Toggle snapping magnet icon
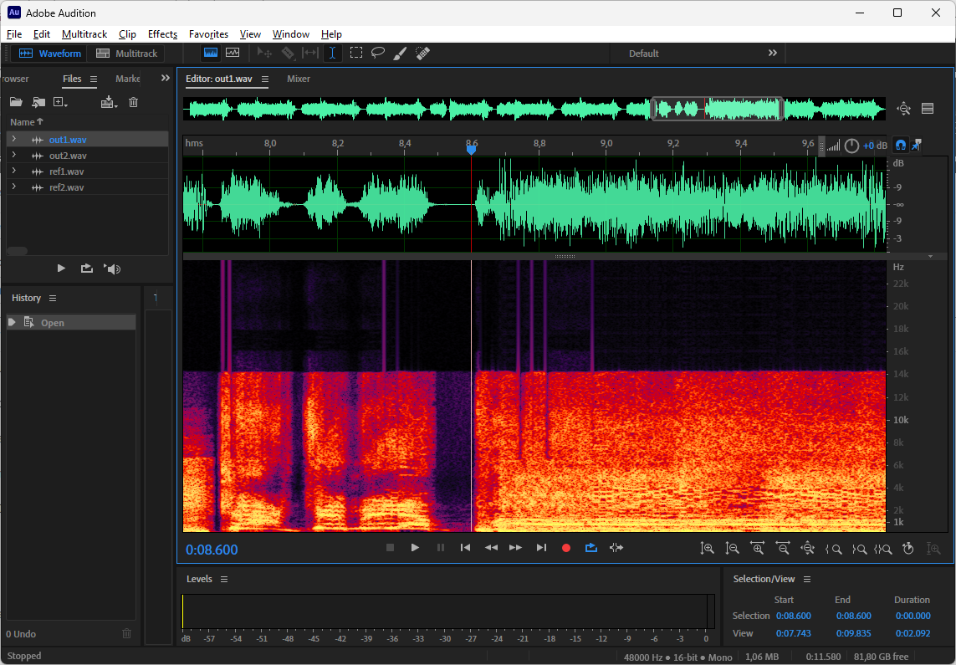Viewport: 956px width, 665px height. pyautogui.click(x=901, y=146)
